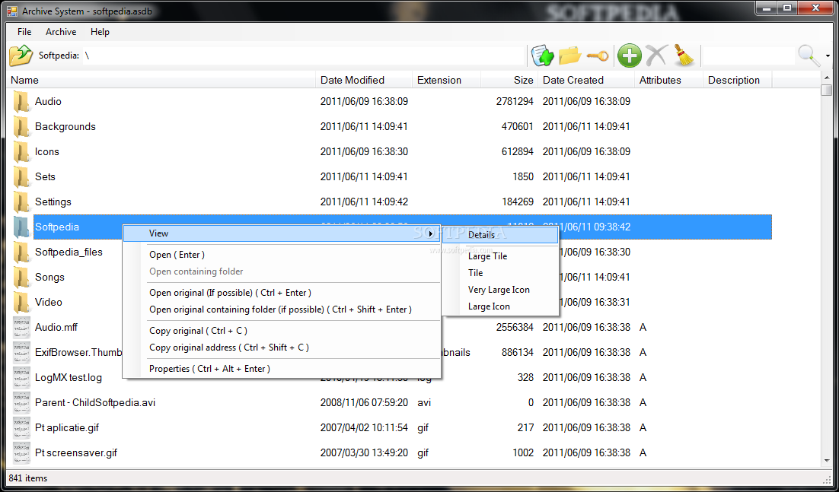Click the Pt aplicatie.gif file icon
The width and height of the screenshot is (839, 492).
point(21,428)
